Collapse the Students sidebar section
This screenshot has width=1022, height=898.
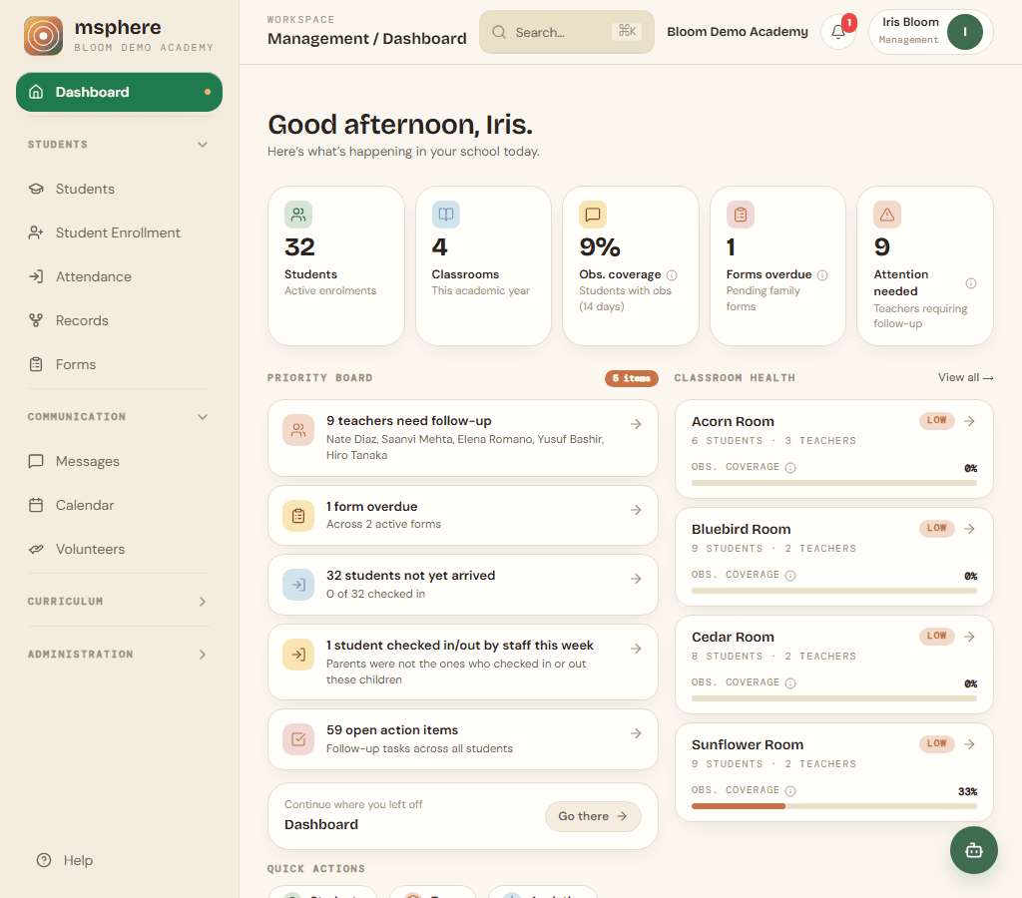pos(203,145)
